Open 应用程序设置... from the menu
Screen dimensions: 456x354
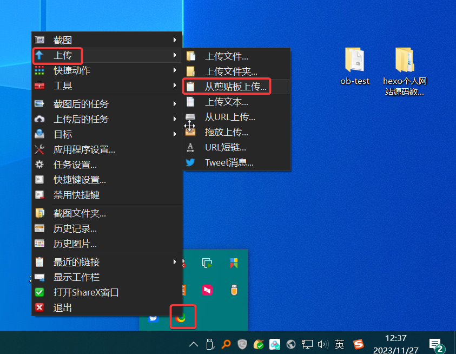point(107,149)
